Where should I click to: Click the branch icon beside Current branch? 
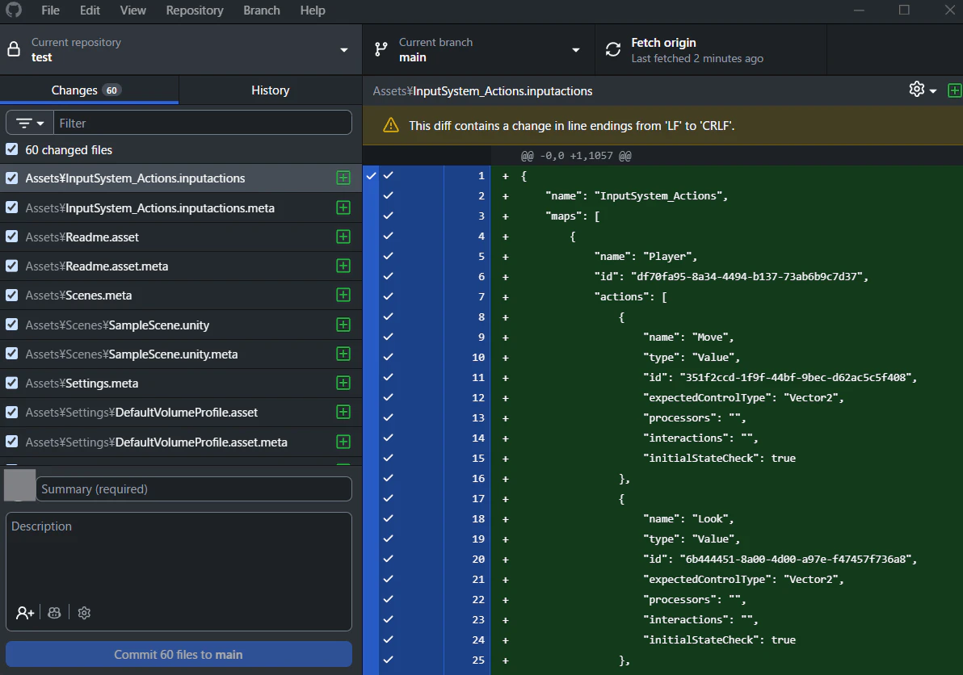point(381,50)
